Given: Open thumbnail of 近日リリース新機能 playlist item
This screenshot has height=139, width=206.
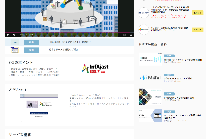Looking at the screenshot, I should [15, 50].
